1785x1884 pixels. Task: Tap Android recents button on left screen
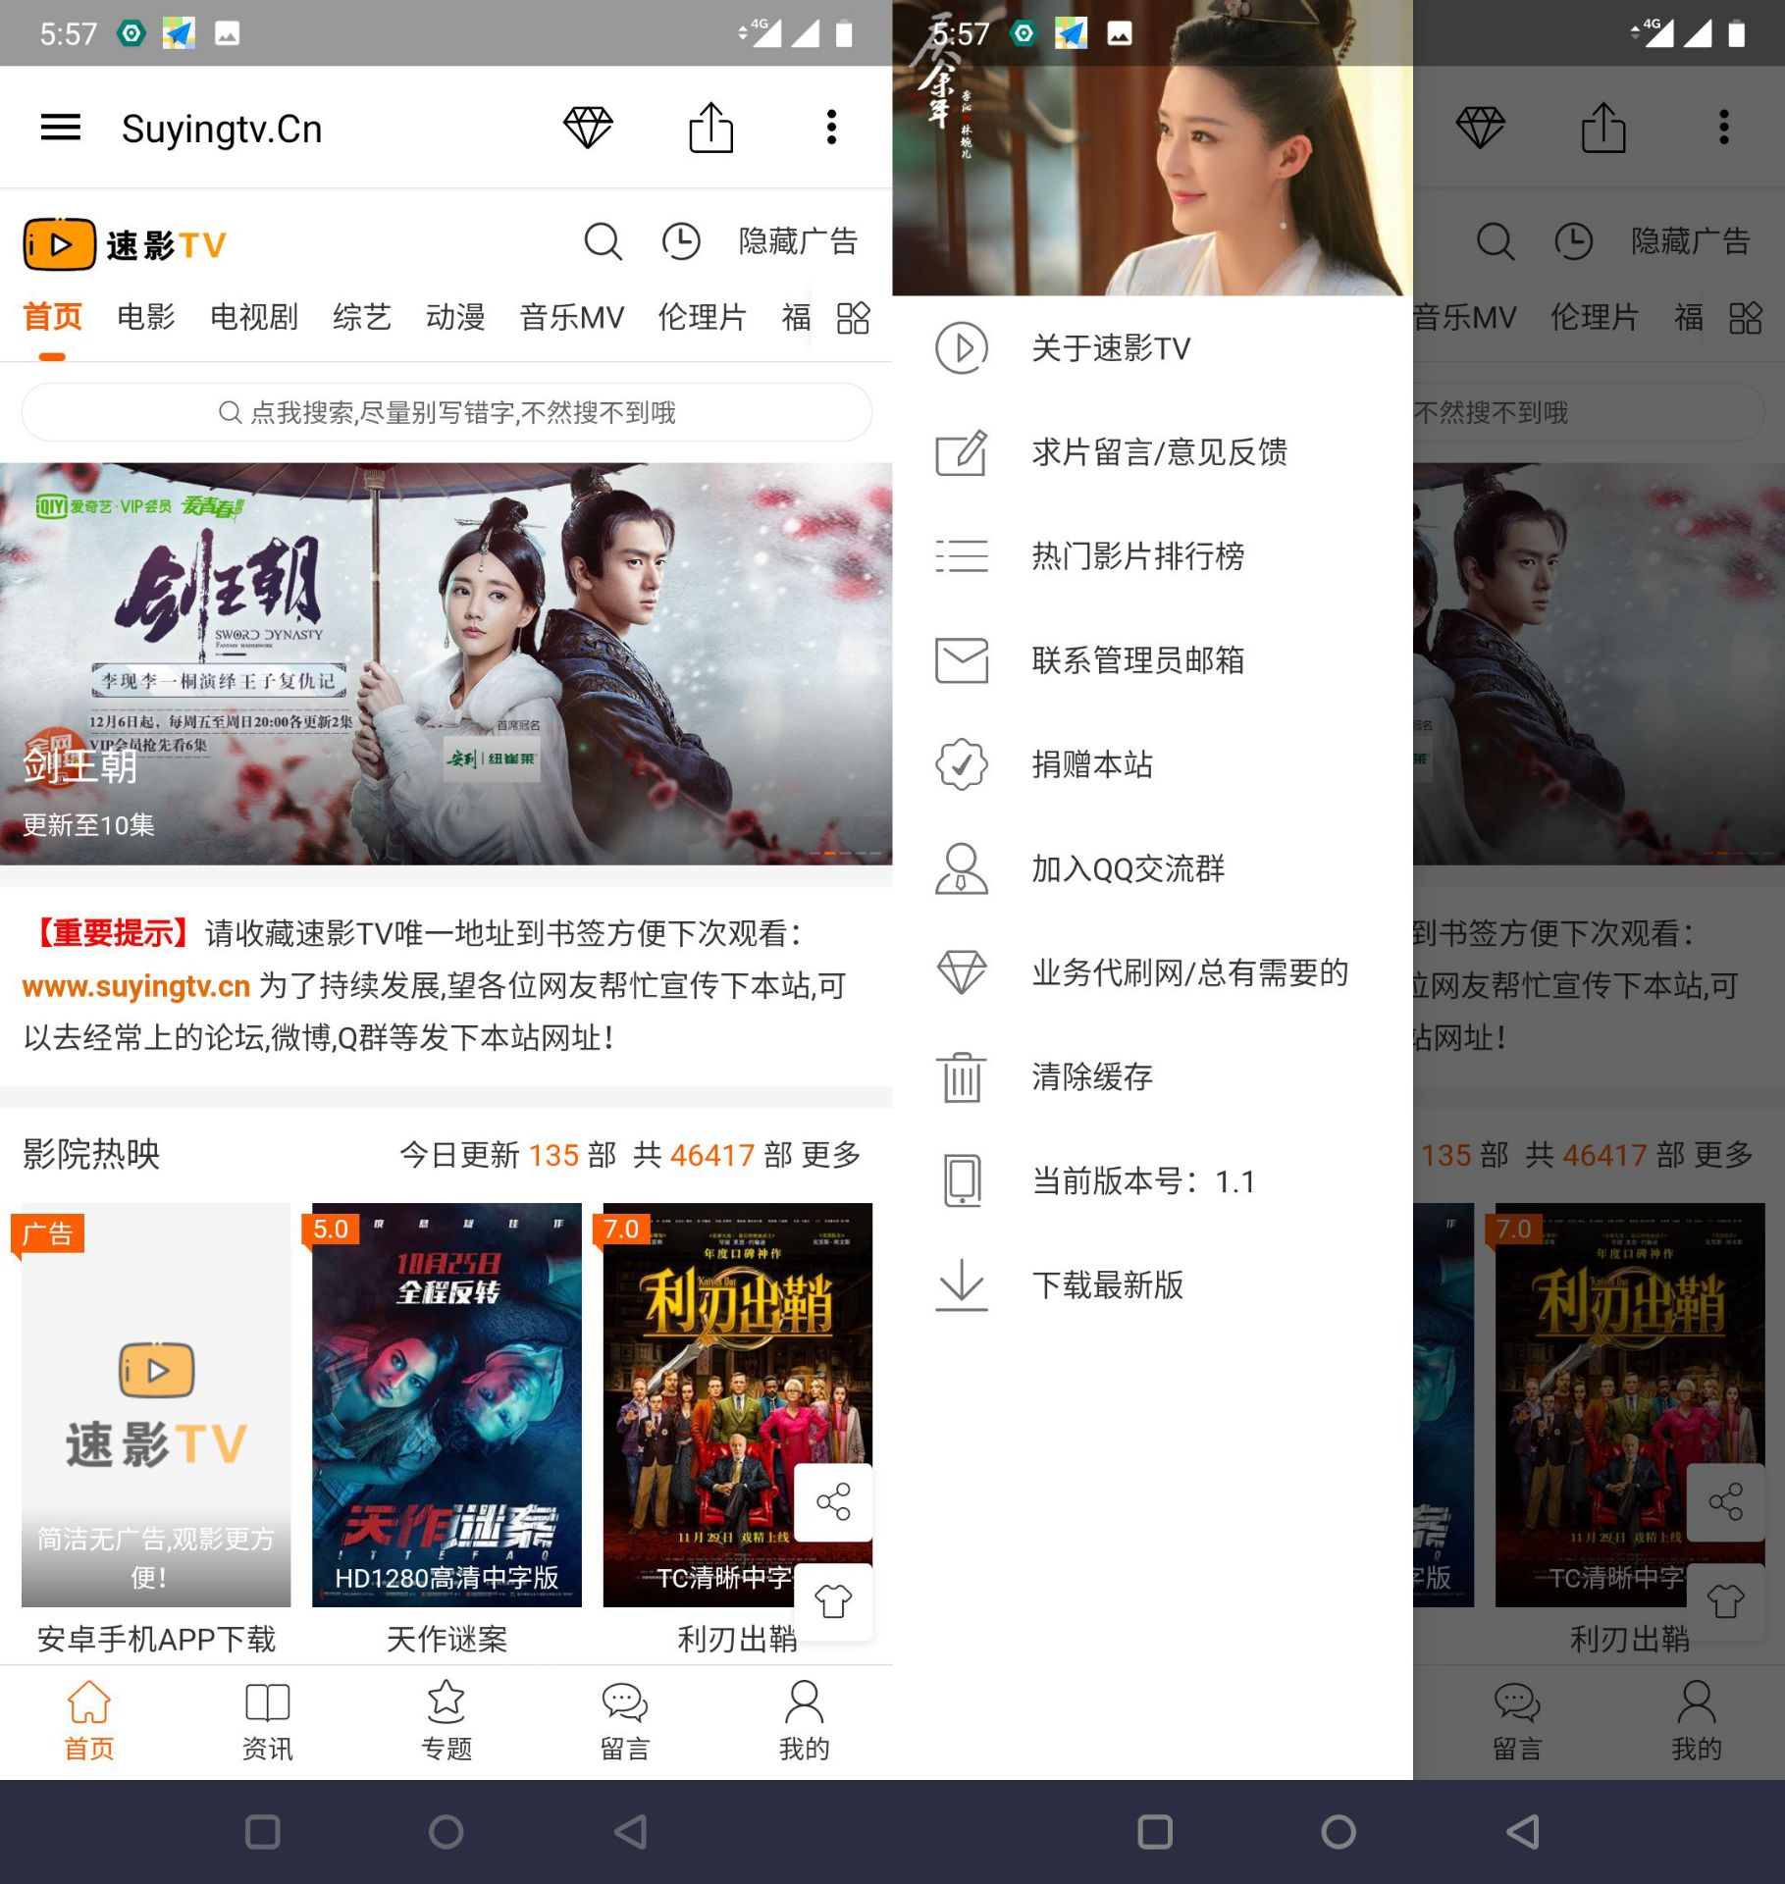[262, 1831]
